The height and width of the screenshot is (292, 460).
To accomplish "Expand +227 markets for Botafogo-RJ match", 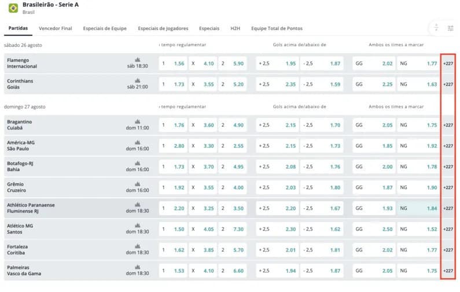I will tap(448, 167).
